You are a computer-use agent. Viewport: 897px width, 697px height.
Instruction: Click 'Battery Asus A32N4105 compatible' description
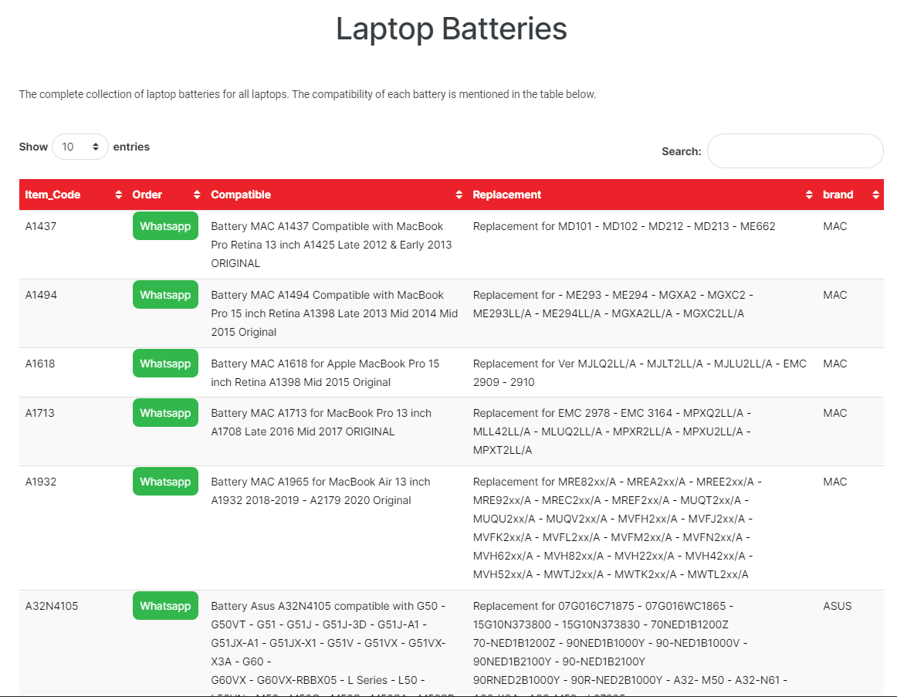(x=333, y=648)
